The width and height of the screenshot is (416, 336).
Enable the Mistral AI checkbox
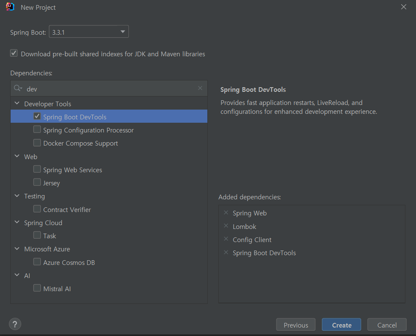pos(37,288)
